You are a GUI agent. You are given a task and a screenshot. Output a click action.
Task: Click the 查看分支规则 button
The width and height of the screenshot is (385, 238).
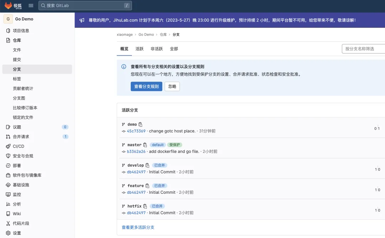point(147,86)
